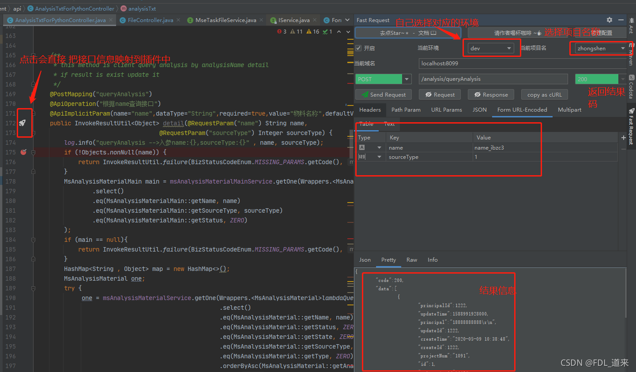Open Fast Request settings gear
The width and height of the screenshot is (636, 372).
point(609,20)
